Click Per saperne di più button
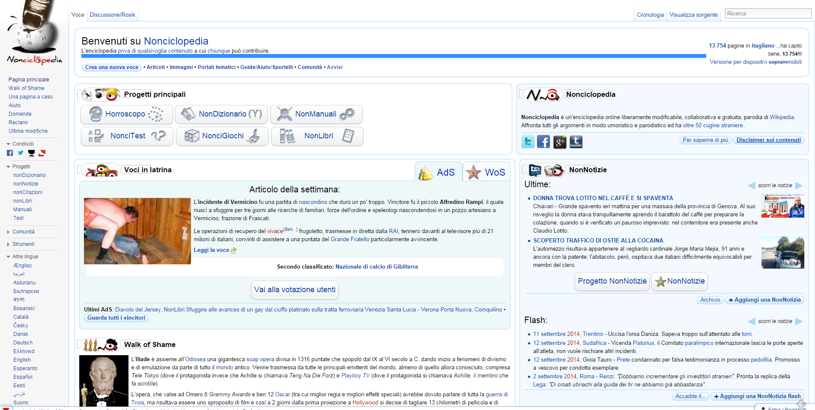This screenshot has width=815, height=410. [705, 140]
